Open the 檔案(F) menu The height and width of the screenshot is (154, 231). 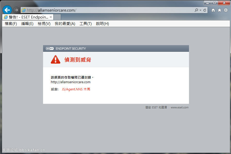(11, 23)
